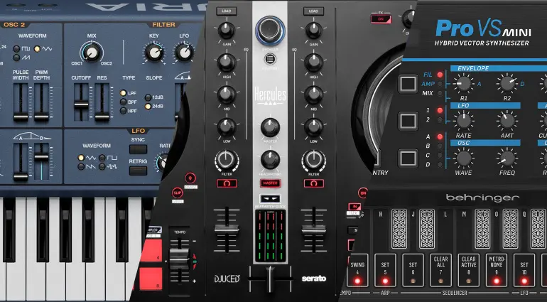This screenshot has width=547, height=302.
Task: Select LPF filter type
Action: 123,93
